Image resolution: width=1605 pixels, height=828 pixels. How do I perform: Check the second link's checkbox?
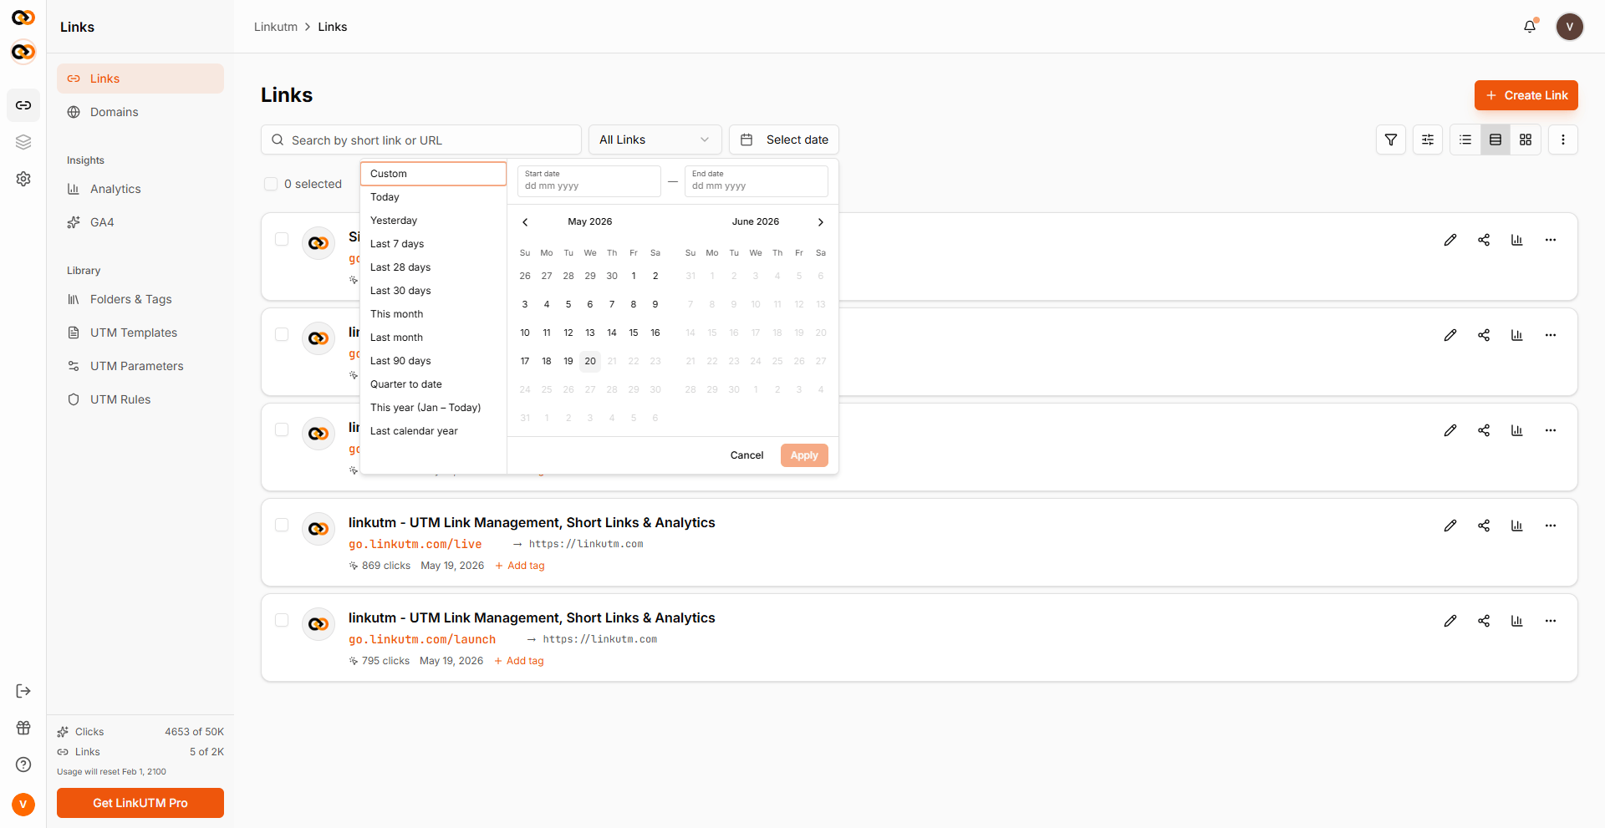pos(282,334)
